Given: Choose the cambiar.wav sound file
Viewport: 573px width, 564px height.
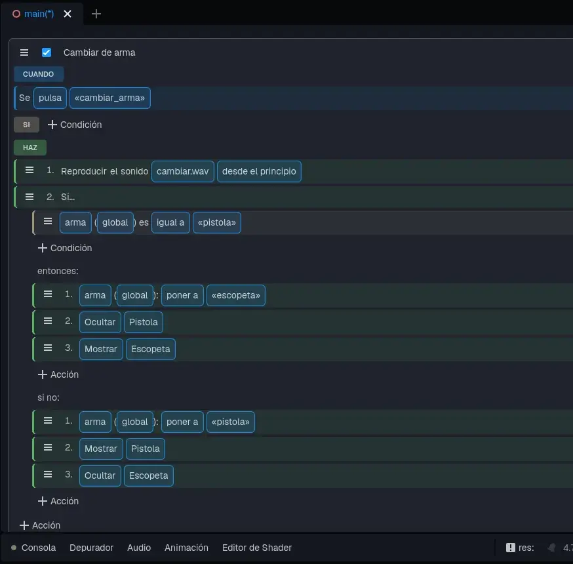Looking at the screenshot, I should pyautogui.click(x=183, y=171).
